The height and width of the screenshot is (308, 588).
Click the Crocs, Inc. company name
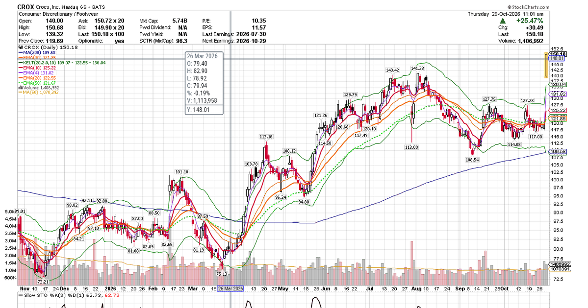[x=48, y=7]
